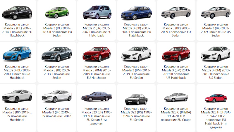Screen dimensions: 234x132
Task: Click the Mazda 323 (BG) 1989-1994 Sedan photo
Action: (136, 99)
